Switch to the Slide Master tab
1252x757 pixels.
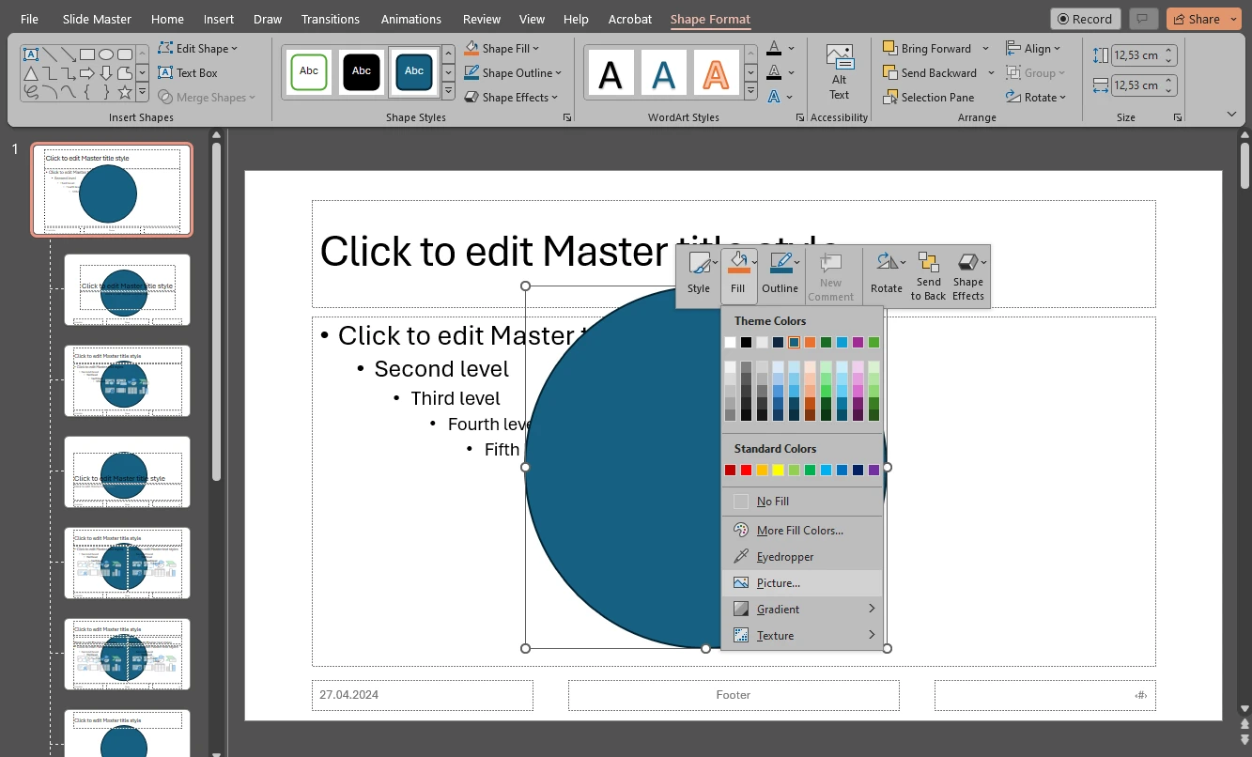[x=96, y=19]
